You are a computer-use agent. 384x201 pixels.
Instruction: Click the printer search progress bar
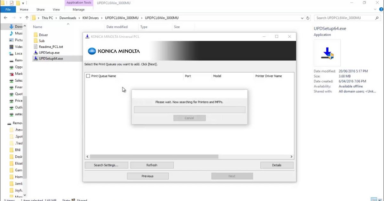click(190, 110)
